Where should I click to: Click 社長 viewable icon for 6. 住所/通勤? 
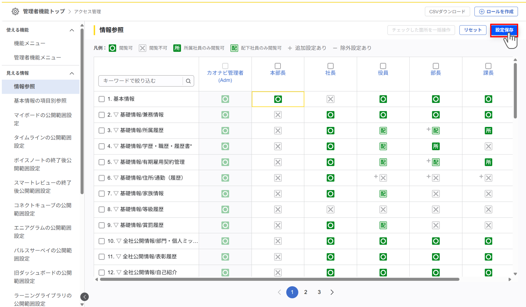[x=330, y=178]
